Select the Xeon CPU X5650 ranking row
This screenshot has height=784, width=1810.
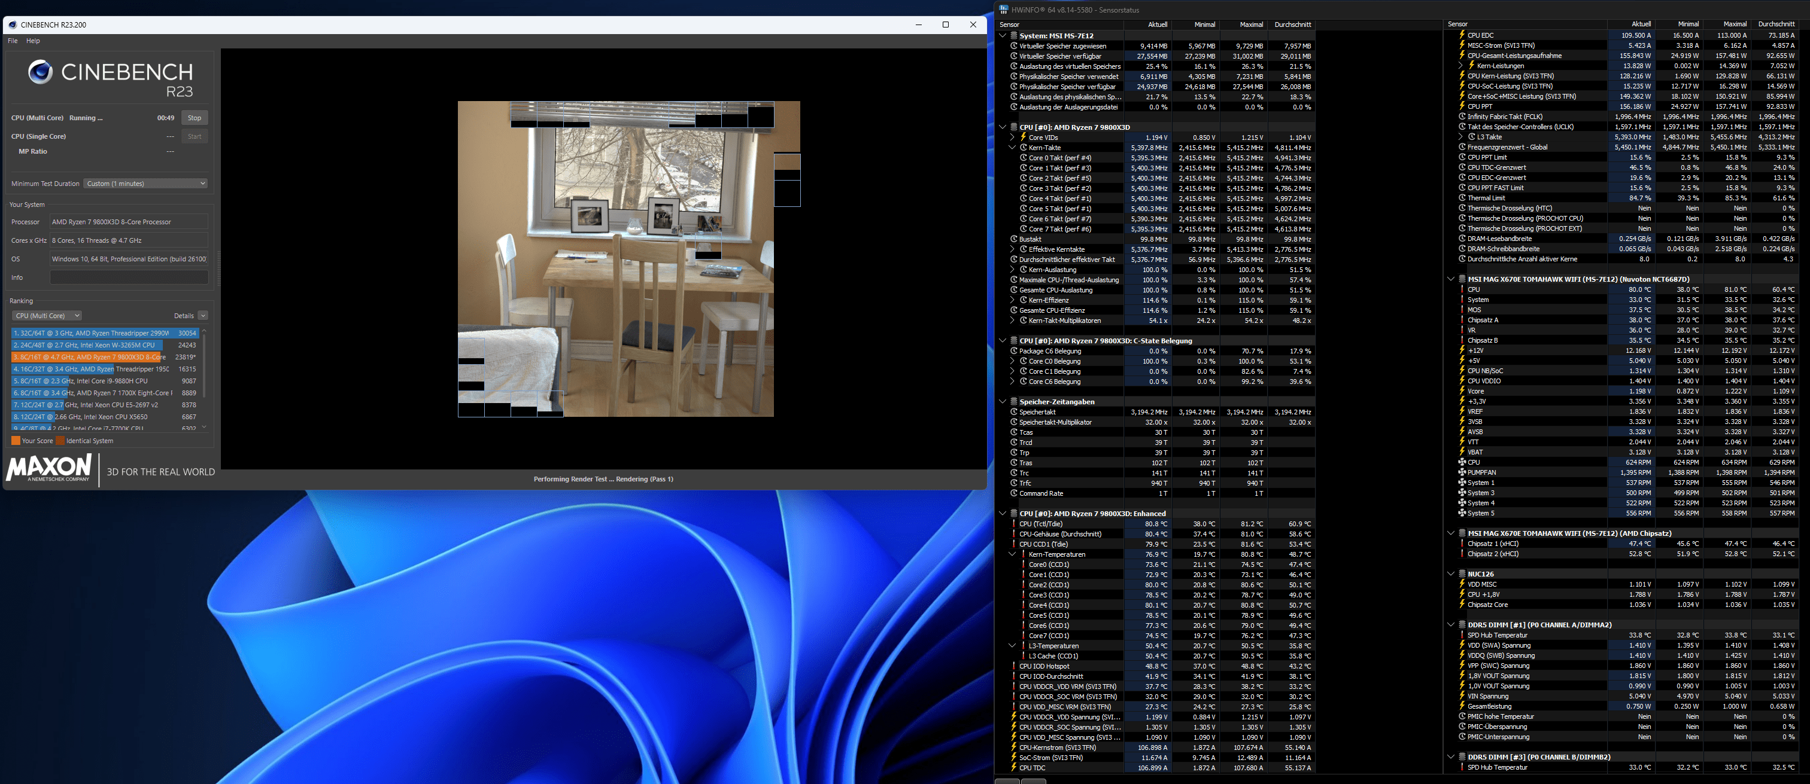coord(105,417)
